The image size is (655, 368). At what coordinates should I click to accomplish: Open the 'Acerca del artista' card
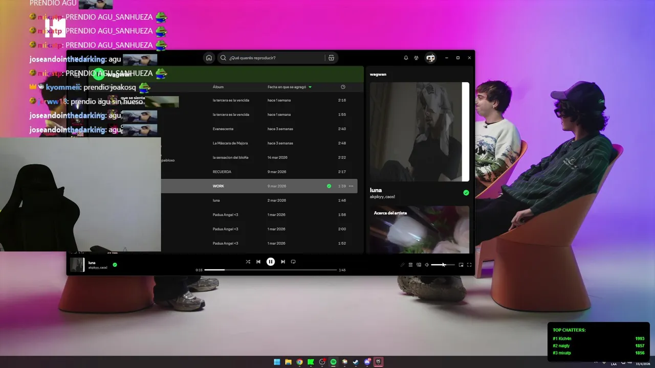tap(420, 229)
